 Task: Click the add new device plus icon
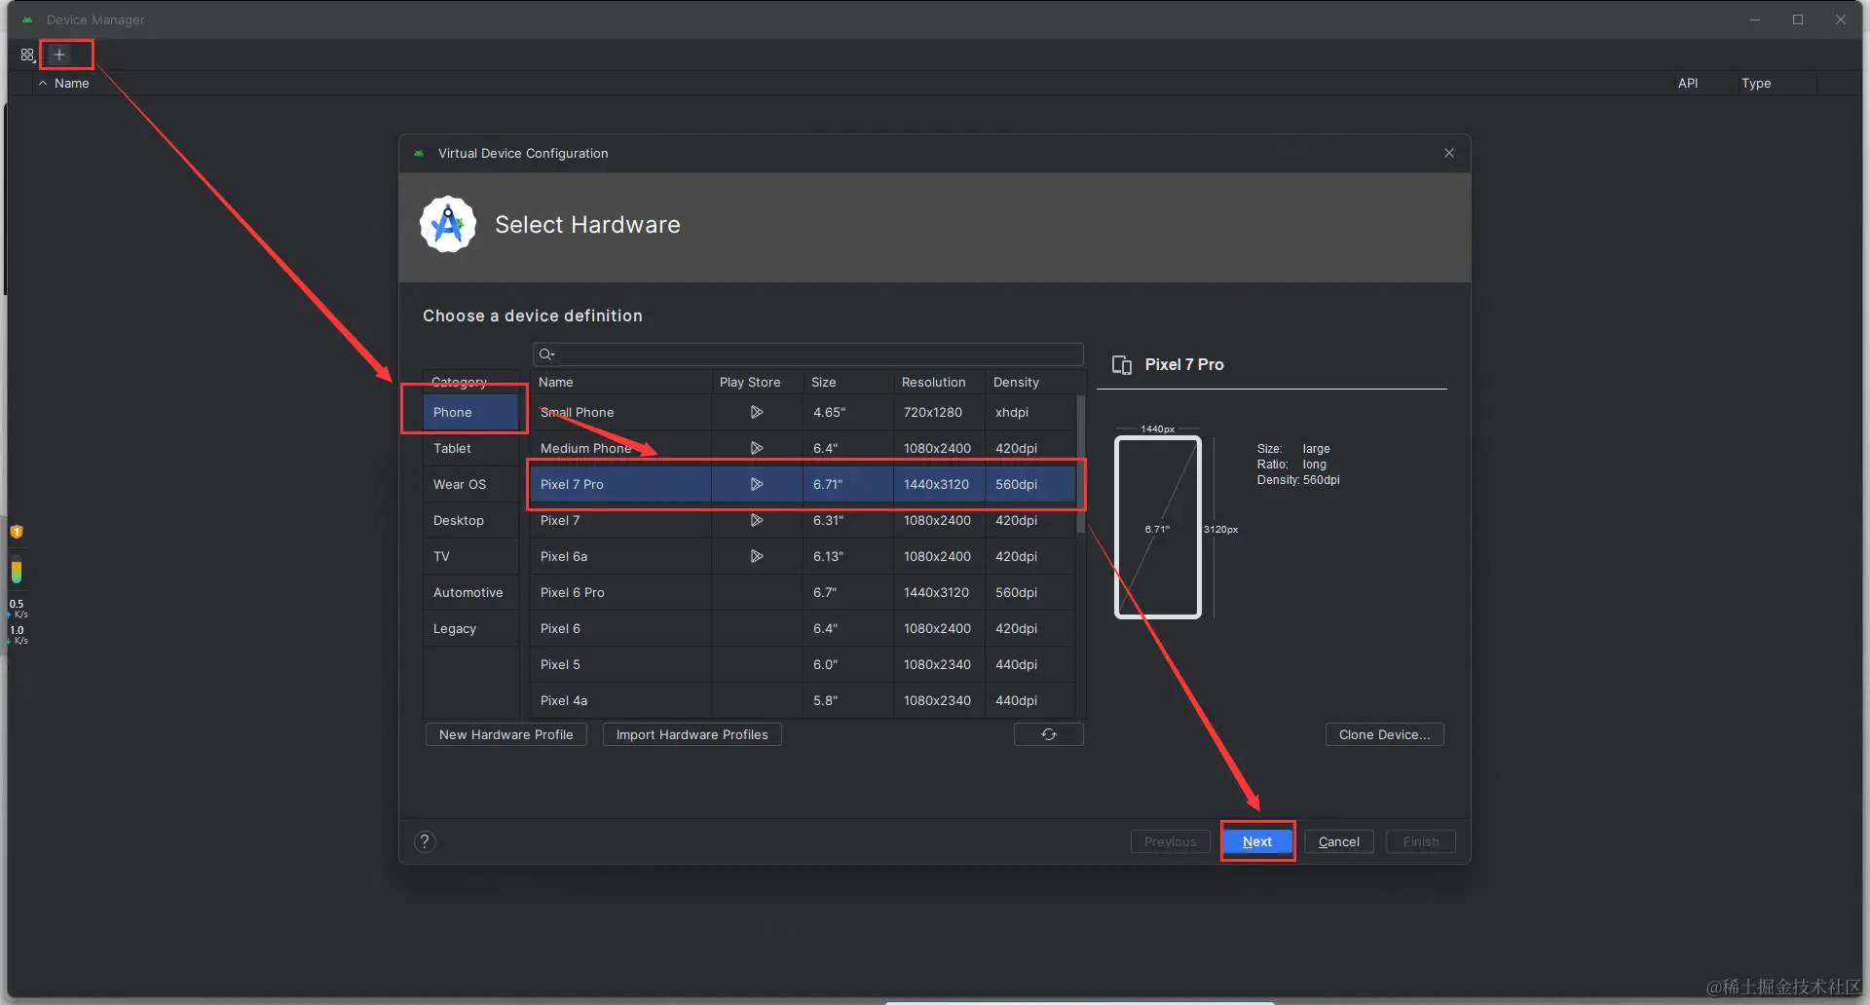(x=59, y=55)
